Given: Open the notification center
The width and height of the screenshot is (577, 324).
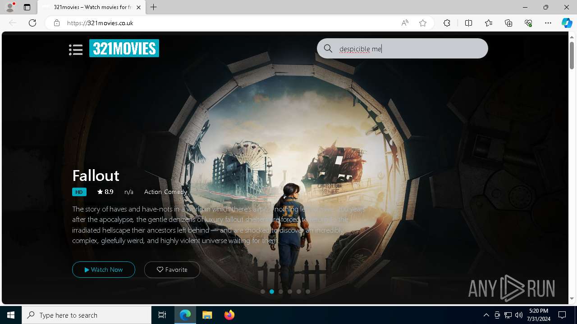Looking at the screenshot, I should [x=562, y=315].
